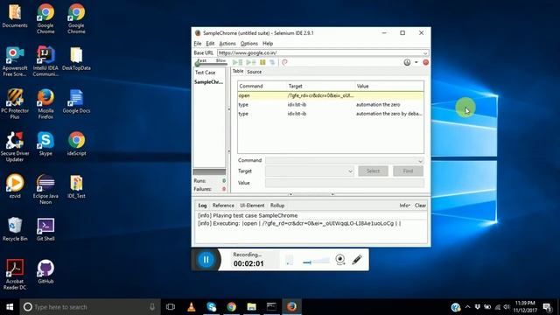Viewport: 560px width, 315px height.
Task: Click the recorder pencil annotate icon
Action: [357, 259]
